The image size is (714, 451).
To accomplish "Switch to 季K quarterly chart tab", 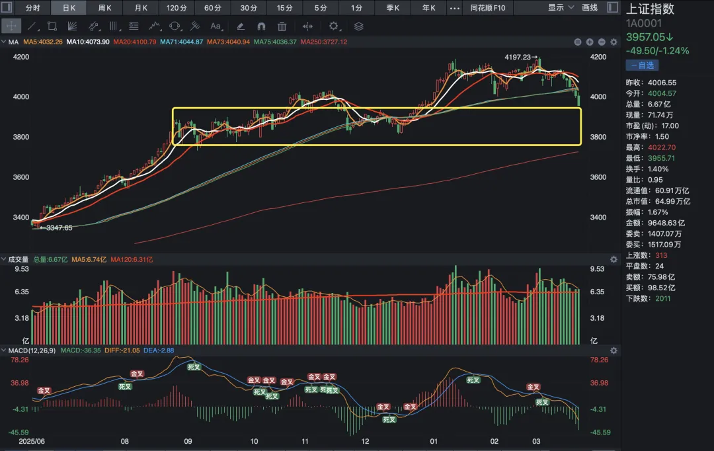I will click(x=393, y=8).
